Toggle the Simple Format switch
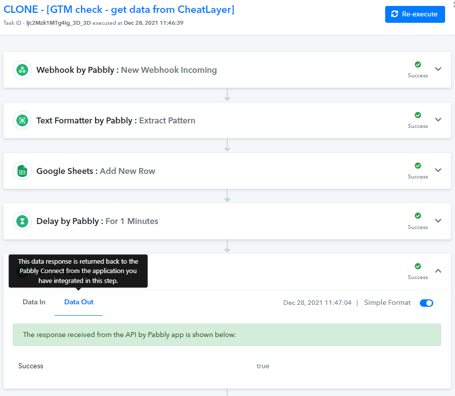The image size is (455, 396). (x=426, y=303)
